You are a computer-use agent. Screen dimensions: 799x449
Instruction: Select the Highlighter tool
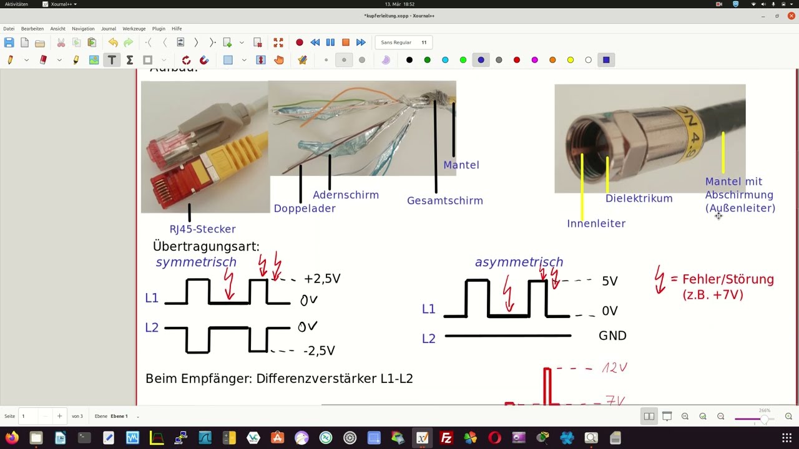click(76, 60)
